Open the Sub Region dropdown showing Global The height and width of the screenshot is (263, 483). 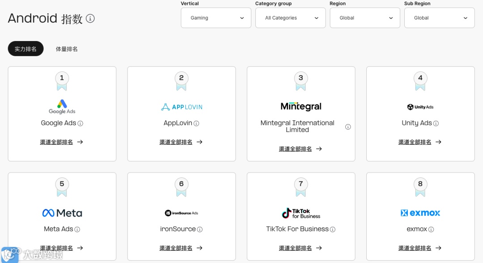coord(440,18)
